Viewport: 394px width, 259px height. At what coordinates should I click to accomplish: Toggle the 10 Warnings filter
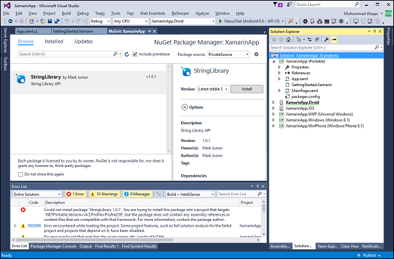[104, 194]
